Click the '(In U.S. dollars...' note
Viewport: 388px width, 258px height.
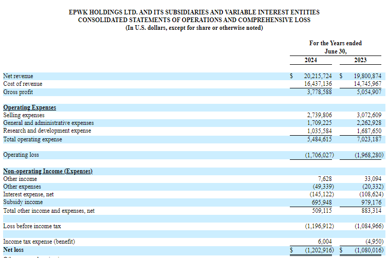click(x=194, y=28)
